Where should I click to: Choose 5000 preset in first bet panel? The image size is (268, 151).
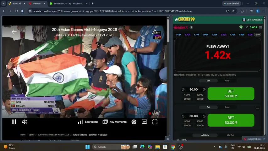coord(187,95)
